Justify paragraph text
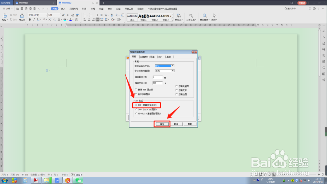Viewport: 327px width, 184px height. 98,20
